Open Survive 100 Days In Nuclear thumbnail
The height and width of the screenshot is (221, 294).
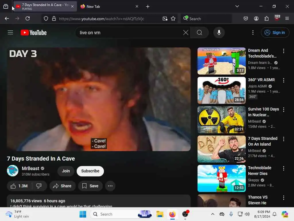[221, 119]
